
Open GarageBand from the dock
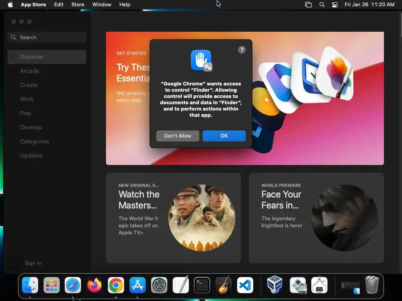pyautogui.click(x=223, y=285)
